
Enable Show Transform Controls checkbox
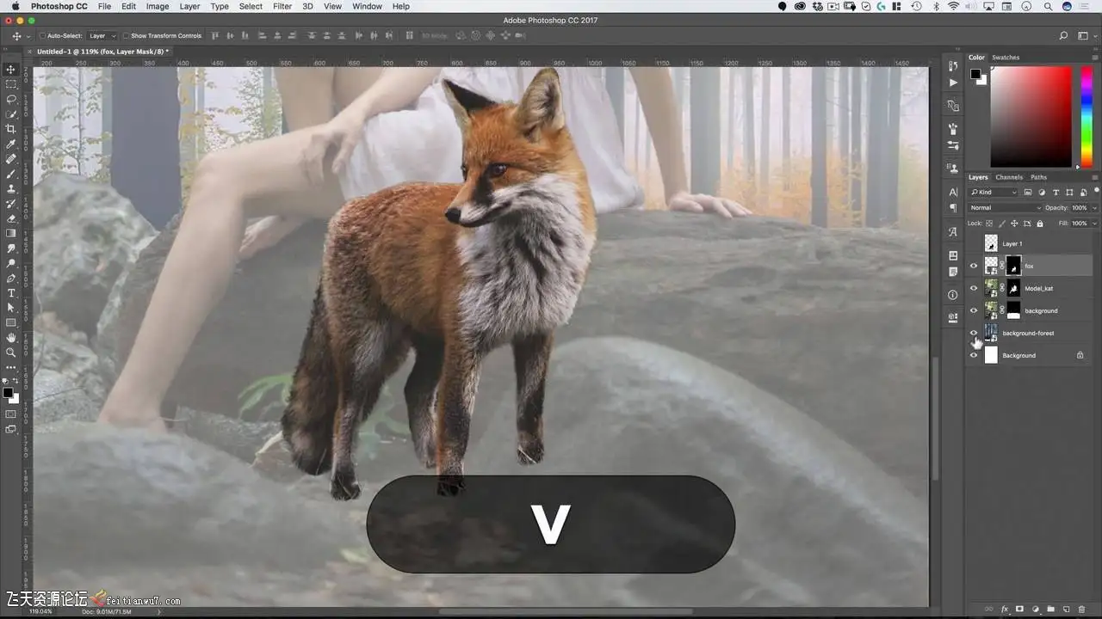pyautogui.click(x=126, y=36)
